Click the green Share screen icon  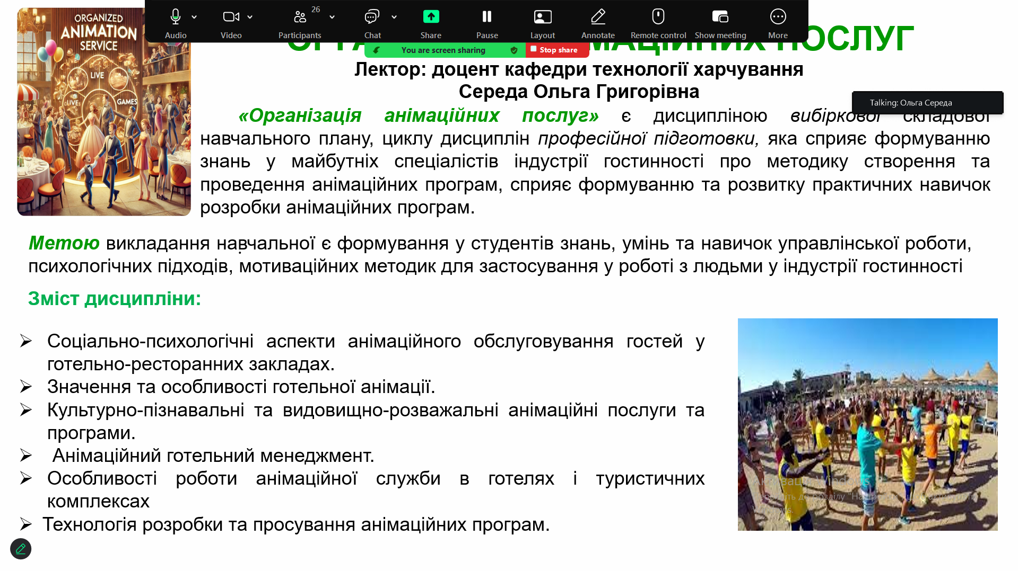(431, 17)
